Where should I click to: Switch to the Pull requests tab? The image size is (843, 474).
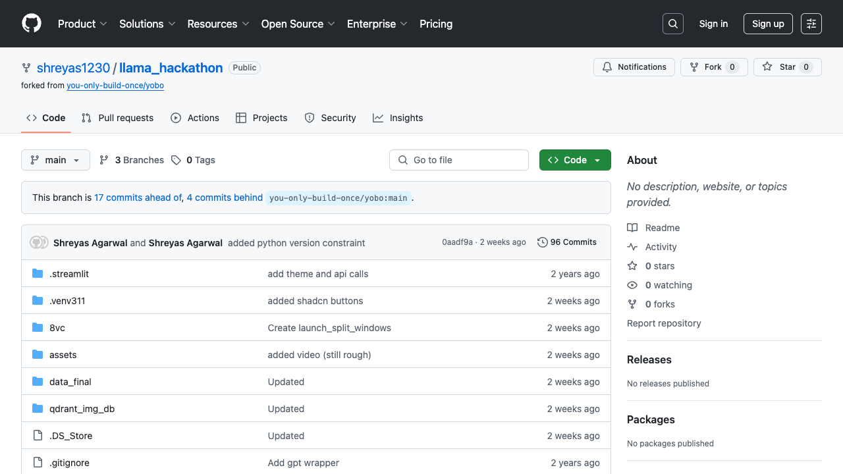pyautogui.click(x=117, y=118)
